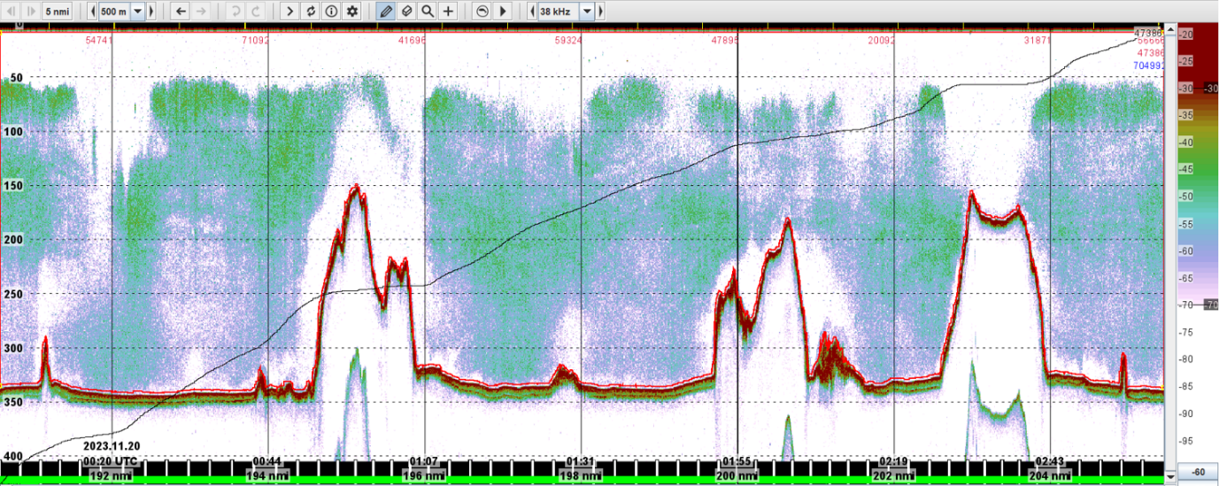Image resolution: width=1219 pixels, height=486 pixels.
Task: Click the 01:55 time marker
Action: click(737, 461)
